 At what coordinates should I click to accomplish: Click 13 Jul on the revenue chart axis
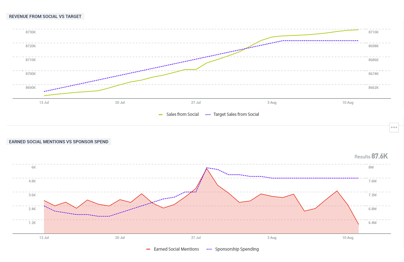pyautogui.click(x=44, y=103)
